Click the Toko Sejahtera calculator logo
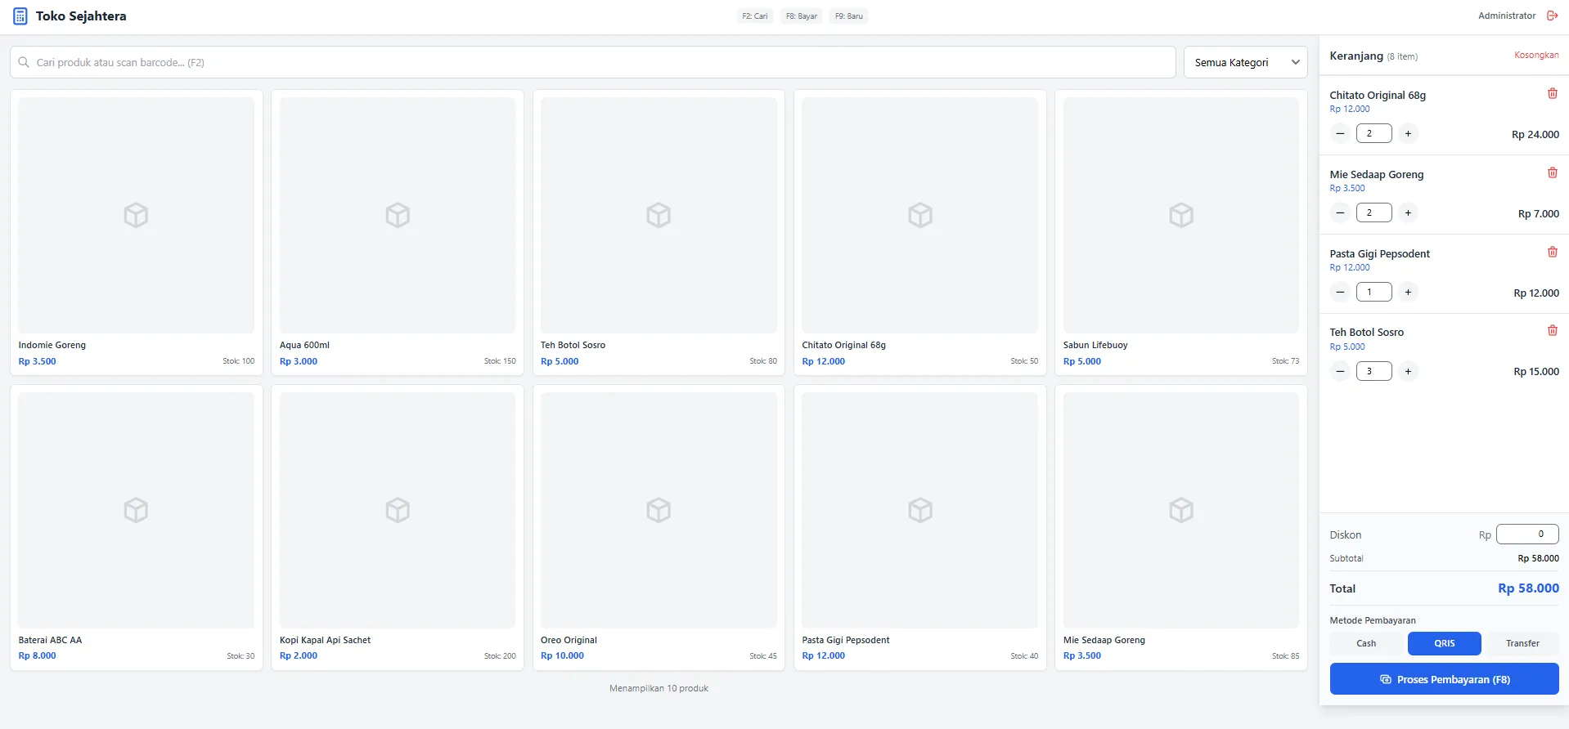 [20, 16]
